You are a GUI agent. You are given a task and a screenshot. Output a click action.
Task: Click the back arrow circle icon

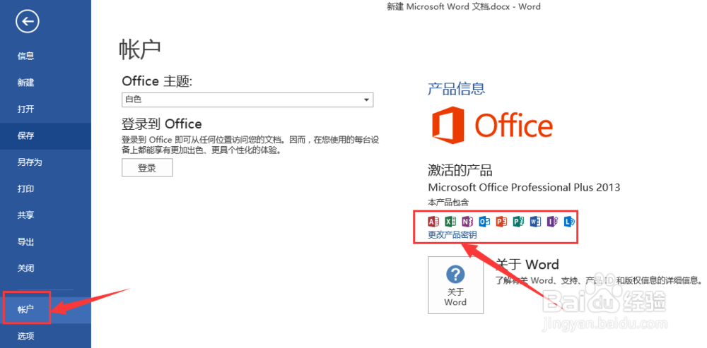click(x=28, y=21)
